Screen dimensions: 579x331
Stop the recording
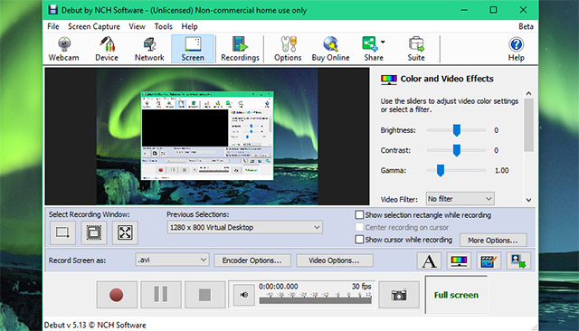click(205, 295)
